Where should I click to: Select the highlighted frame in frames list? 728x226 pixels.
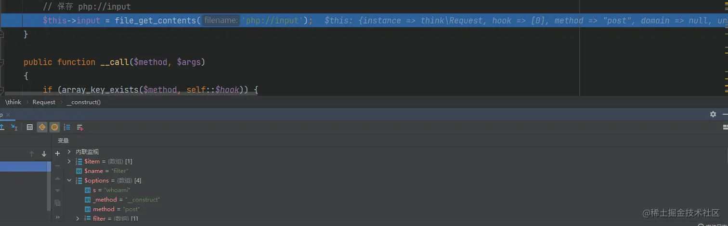(25, 167)
